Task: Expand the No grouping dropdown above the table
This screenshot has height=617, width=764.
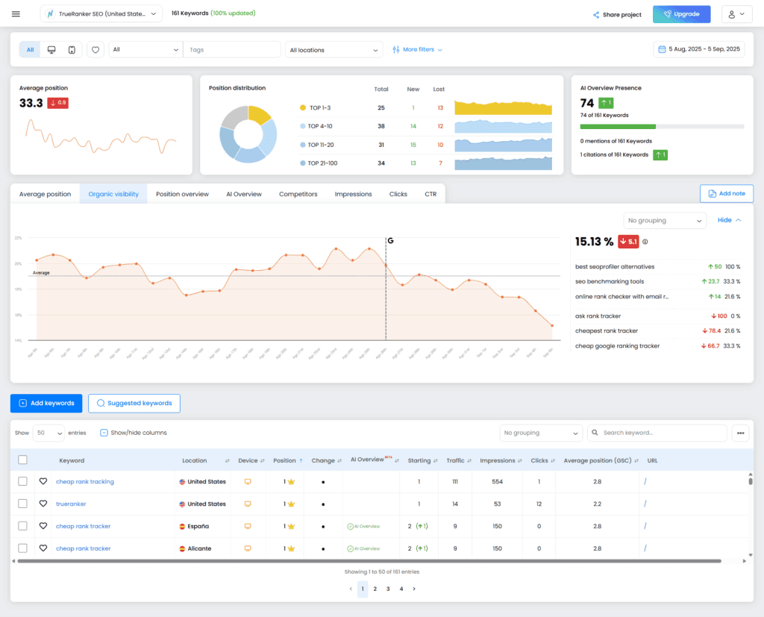Action: point(540,433)
